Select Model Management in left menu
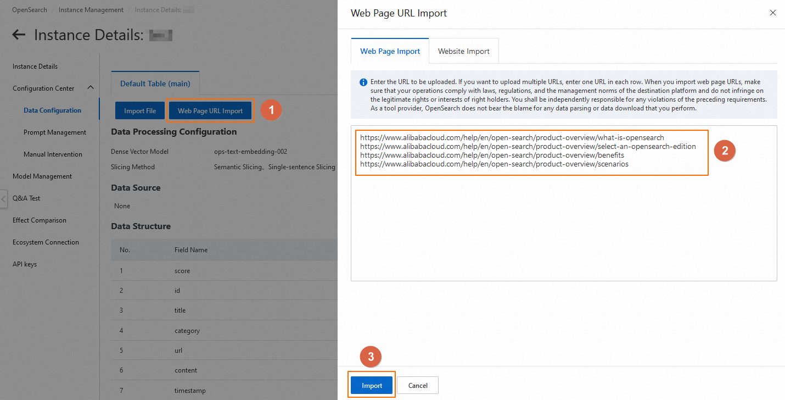The width and height of the screenshot is (785, 400). point(42,176)
